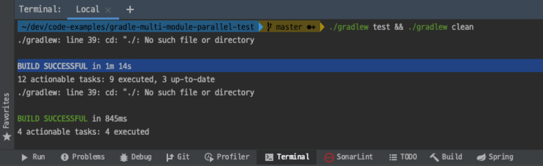
Task: Click the Problems warning icon
Action: coord(65,157)
